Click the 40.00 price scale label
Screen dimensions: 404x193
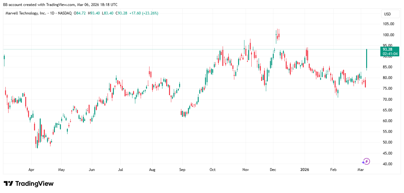pos(388,164)
